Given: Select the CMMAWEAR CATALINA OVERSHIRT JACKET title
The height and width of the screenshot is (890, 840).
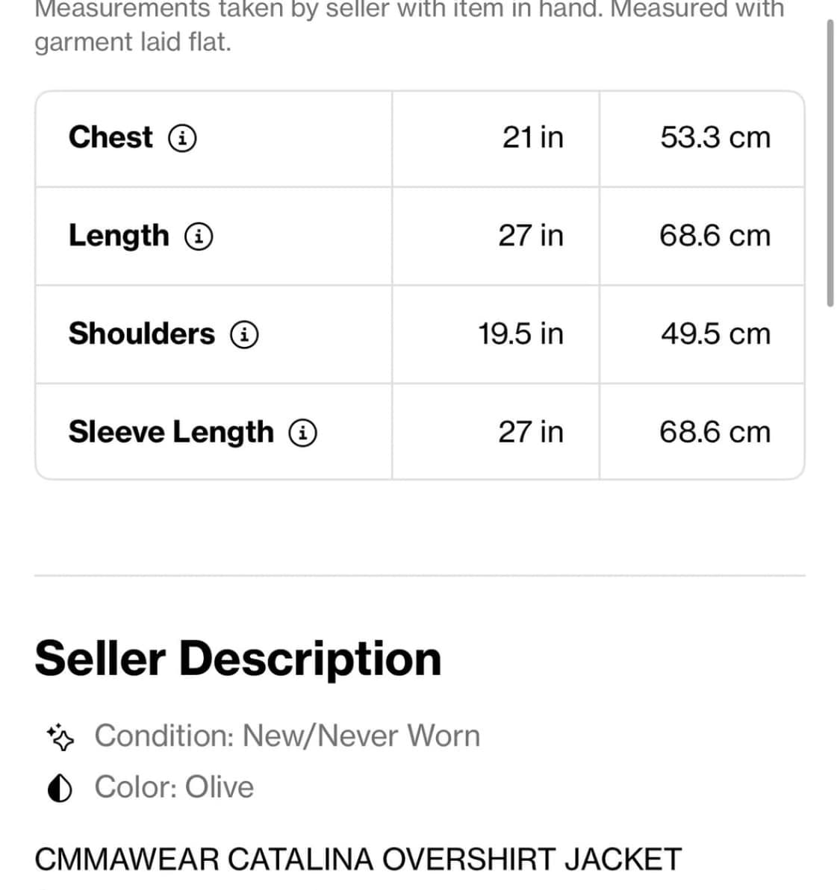Looking at the screenshot, I should [x=358, y=859].
